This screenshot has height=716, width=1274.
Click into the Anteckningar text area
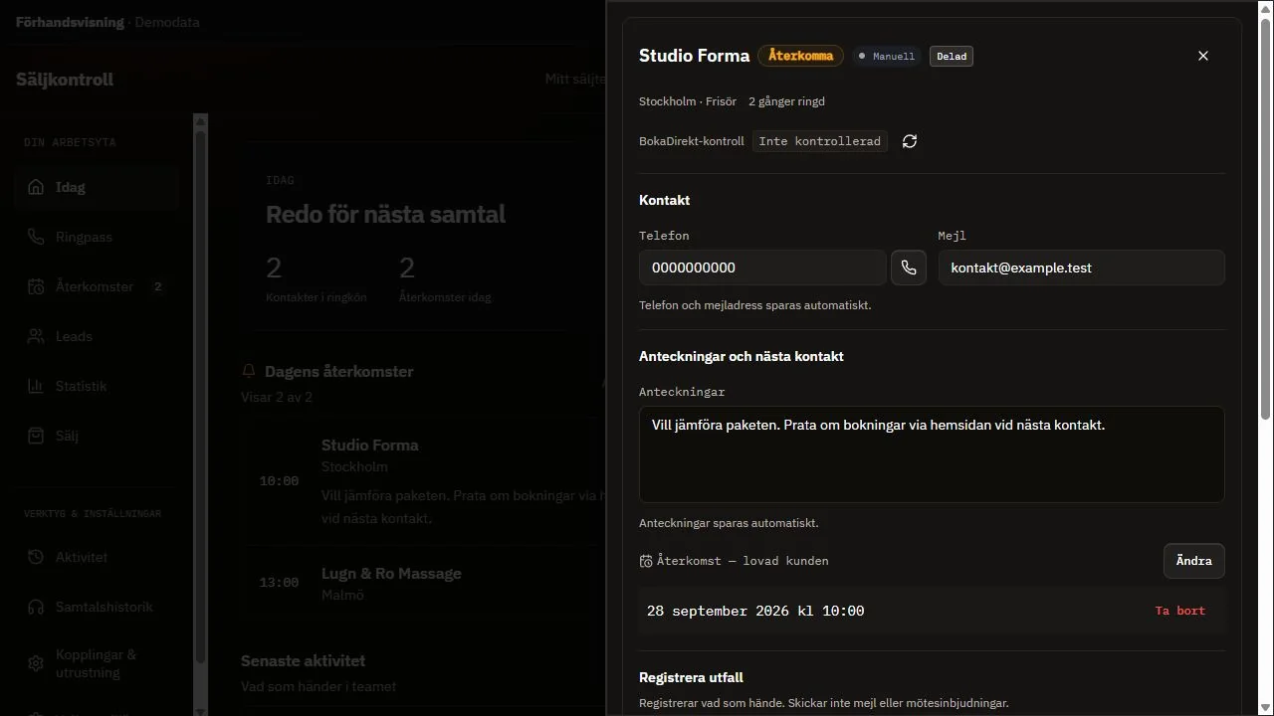pyautogui.click(x=932, y=453)
